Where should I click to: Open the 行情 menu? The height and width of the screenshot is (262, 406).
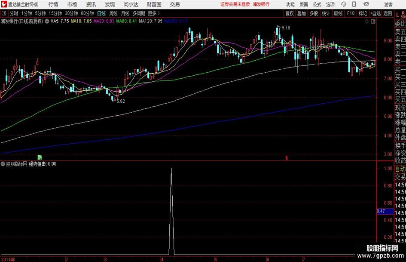pos(53,4)
